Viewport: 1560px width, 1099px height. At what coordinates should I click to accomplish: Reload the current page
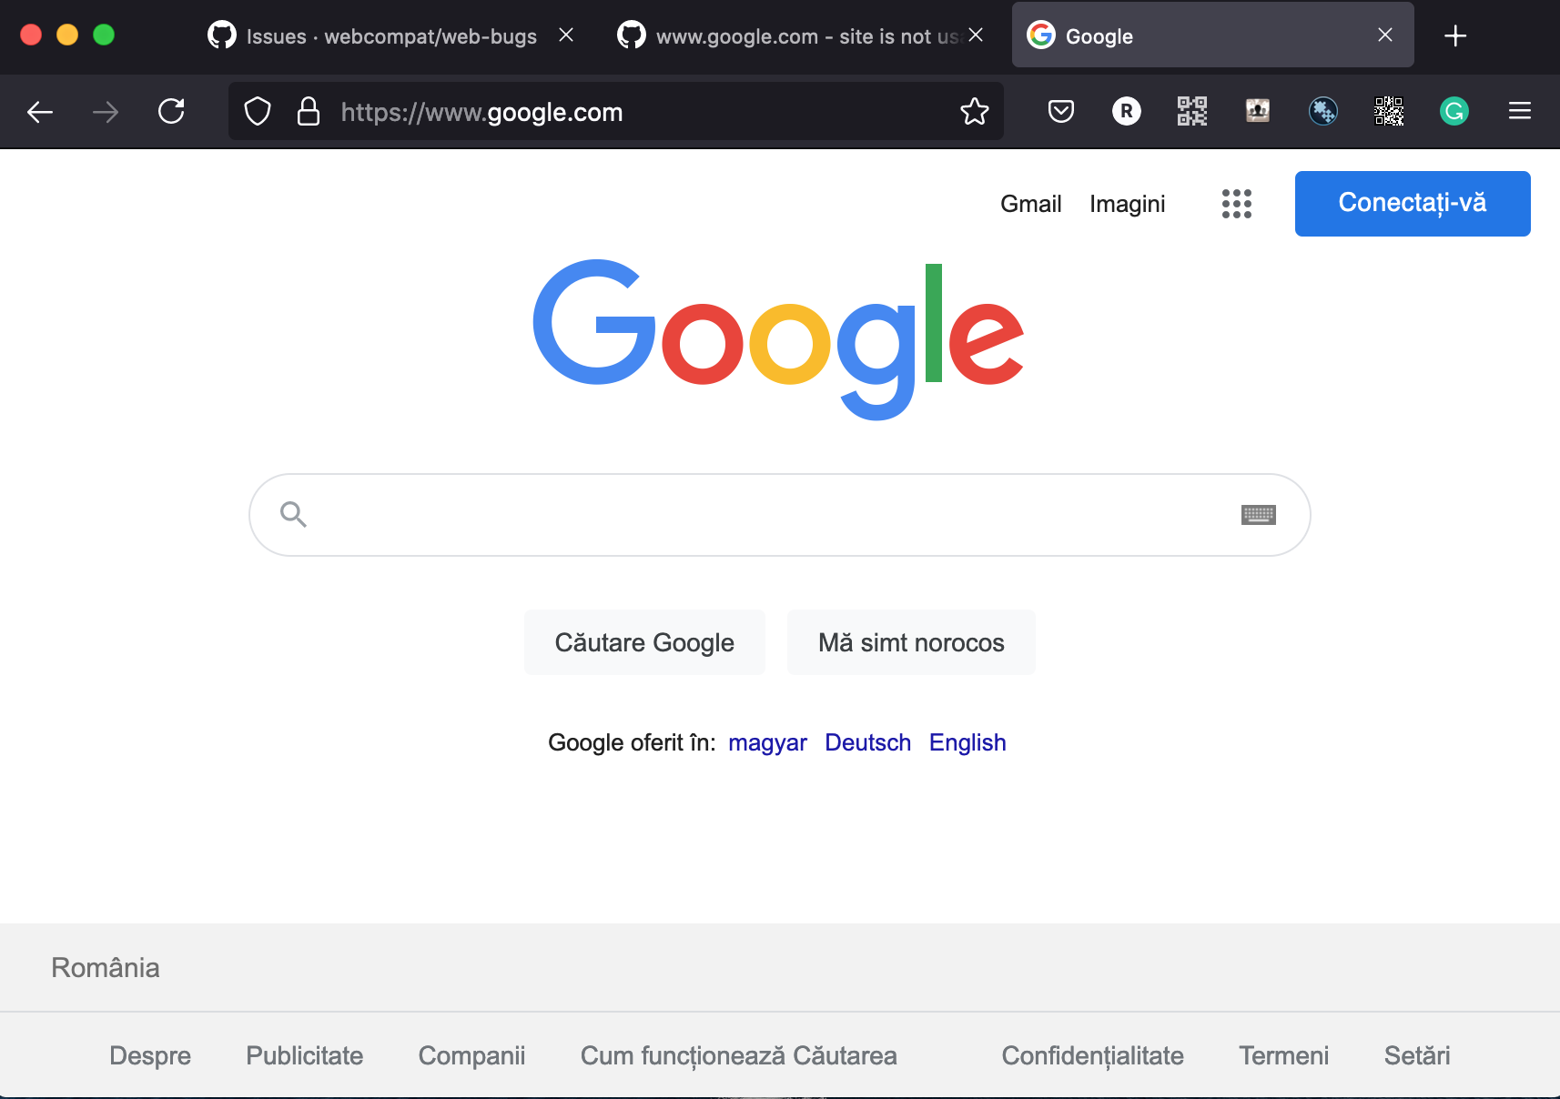click(172, 111)
